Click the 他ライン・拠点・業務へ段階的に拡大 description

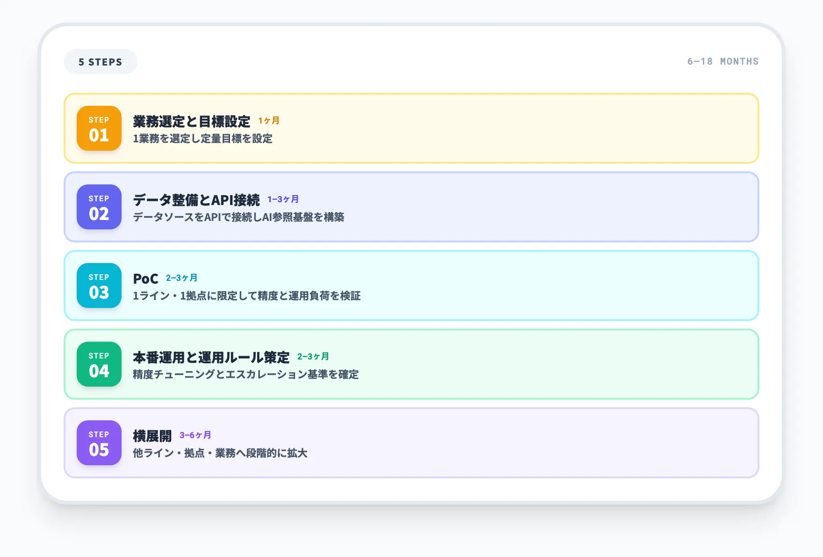coord(220,453)
